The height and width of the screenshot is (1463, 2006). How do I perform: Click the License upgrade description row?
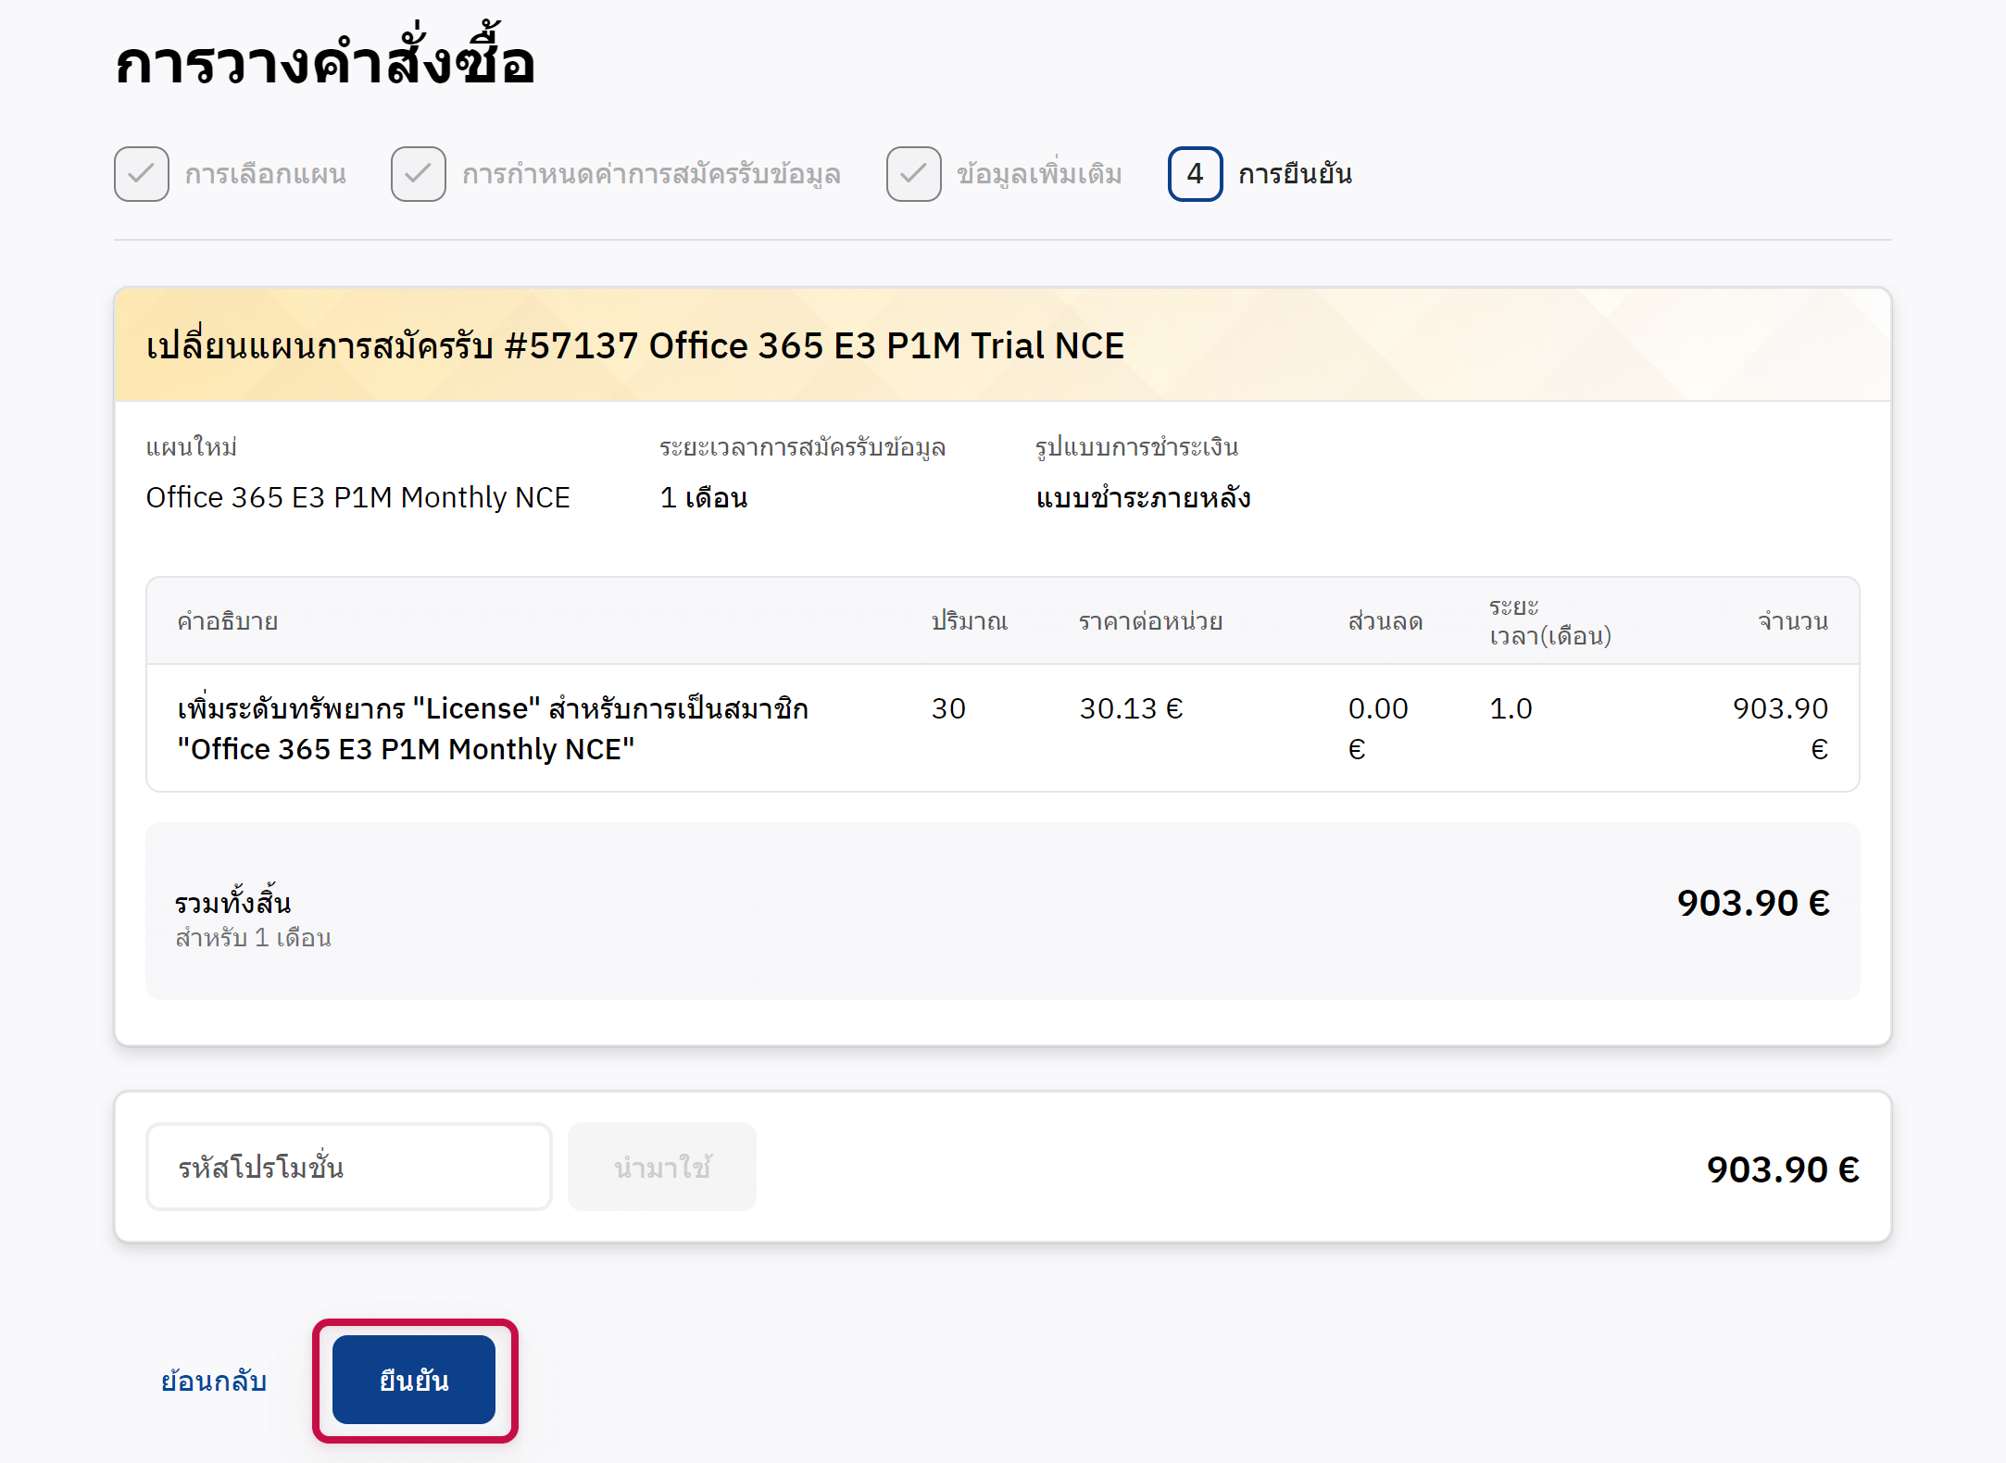point(494,729)
